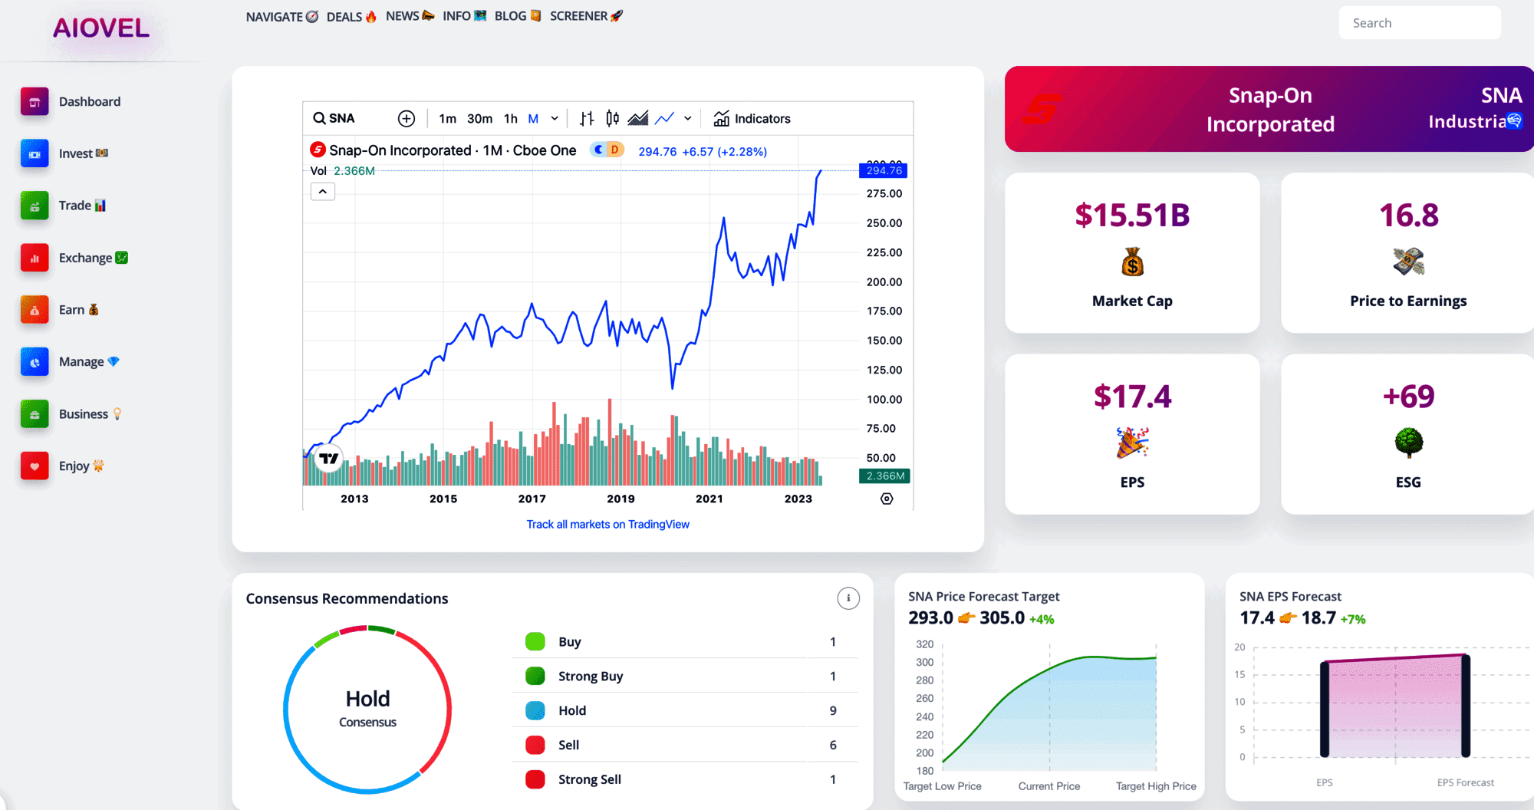Click the plus icon to compare another symbol
The height and width of the screenshot is (810, 1534).
pos(407,118)
